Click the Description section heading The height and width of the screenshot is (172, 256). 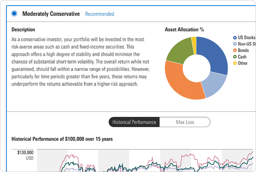pos(23,30)
